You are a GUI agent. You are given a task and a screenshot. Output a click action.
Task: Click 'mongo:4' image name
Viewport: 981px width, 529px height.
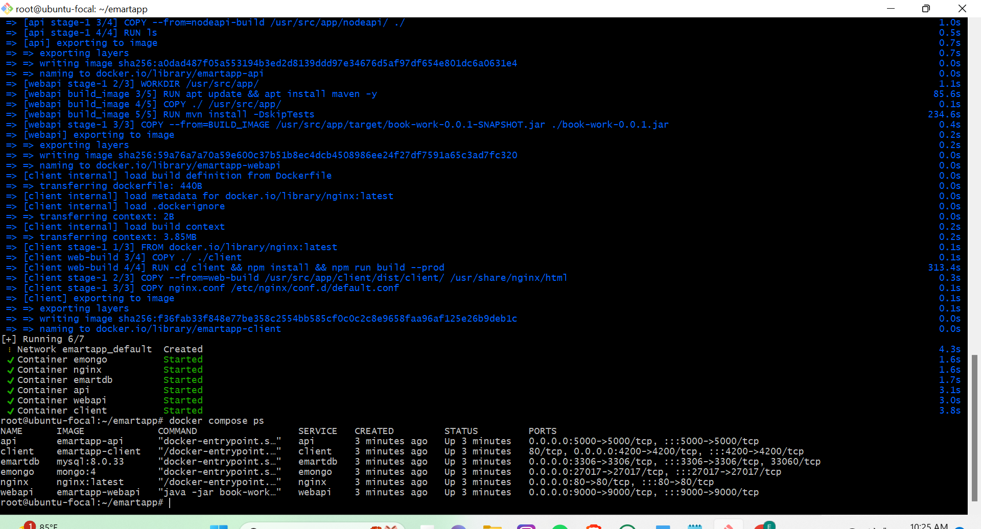(76, 472)
